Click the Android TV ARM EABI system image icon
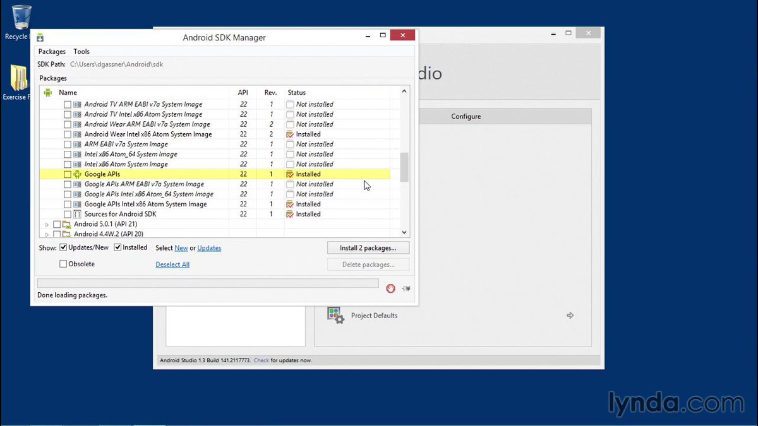The height and width of the screenshot is (426, 758). pyautogui.click(x=78, y=104)
